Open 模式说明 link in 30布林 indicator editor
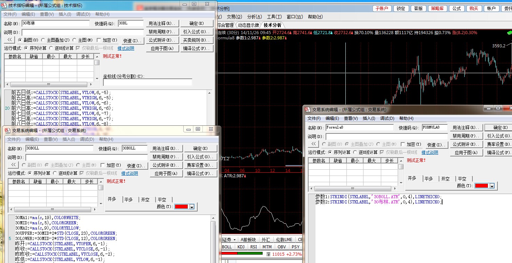Viewport: 512px width, 263px height. click(126, 48)
